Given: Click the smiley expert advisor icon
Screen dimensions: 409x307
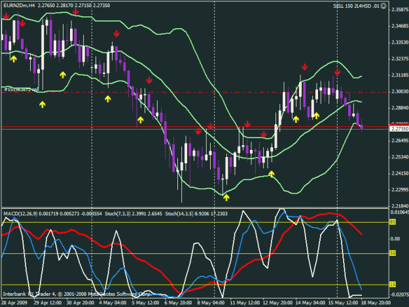Looking at the screenshot, I should [383, 6].
